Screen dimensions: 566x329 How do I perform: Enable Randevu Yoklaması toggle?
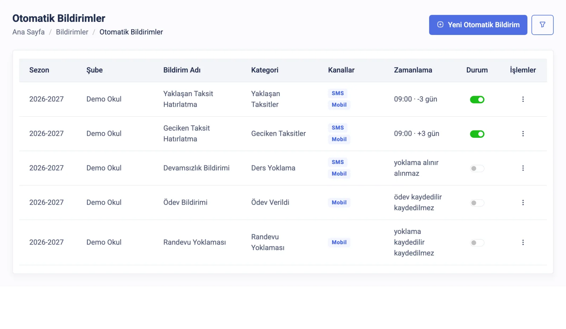(477, 242)
